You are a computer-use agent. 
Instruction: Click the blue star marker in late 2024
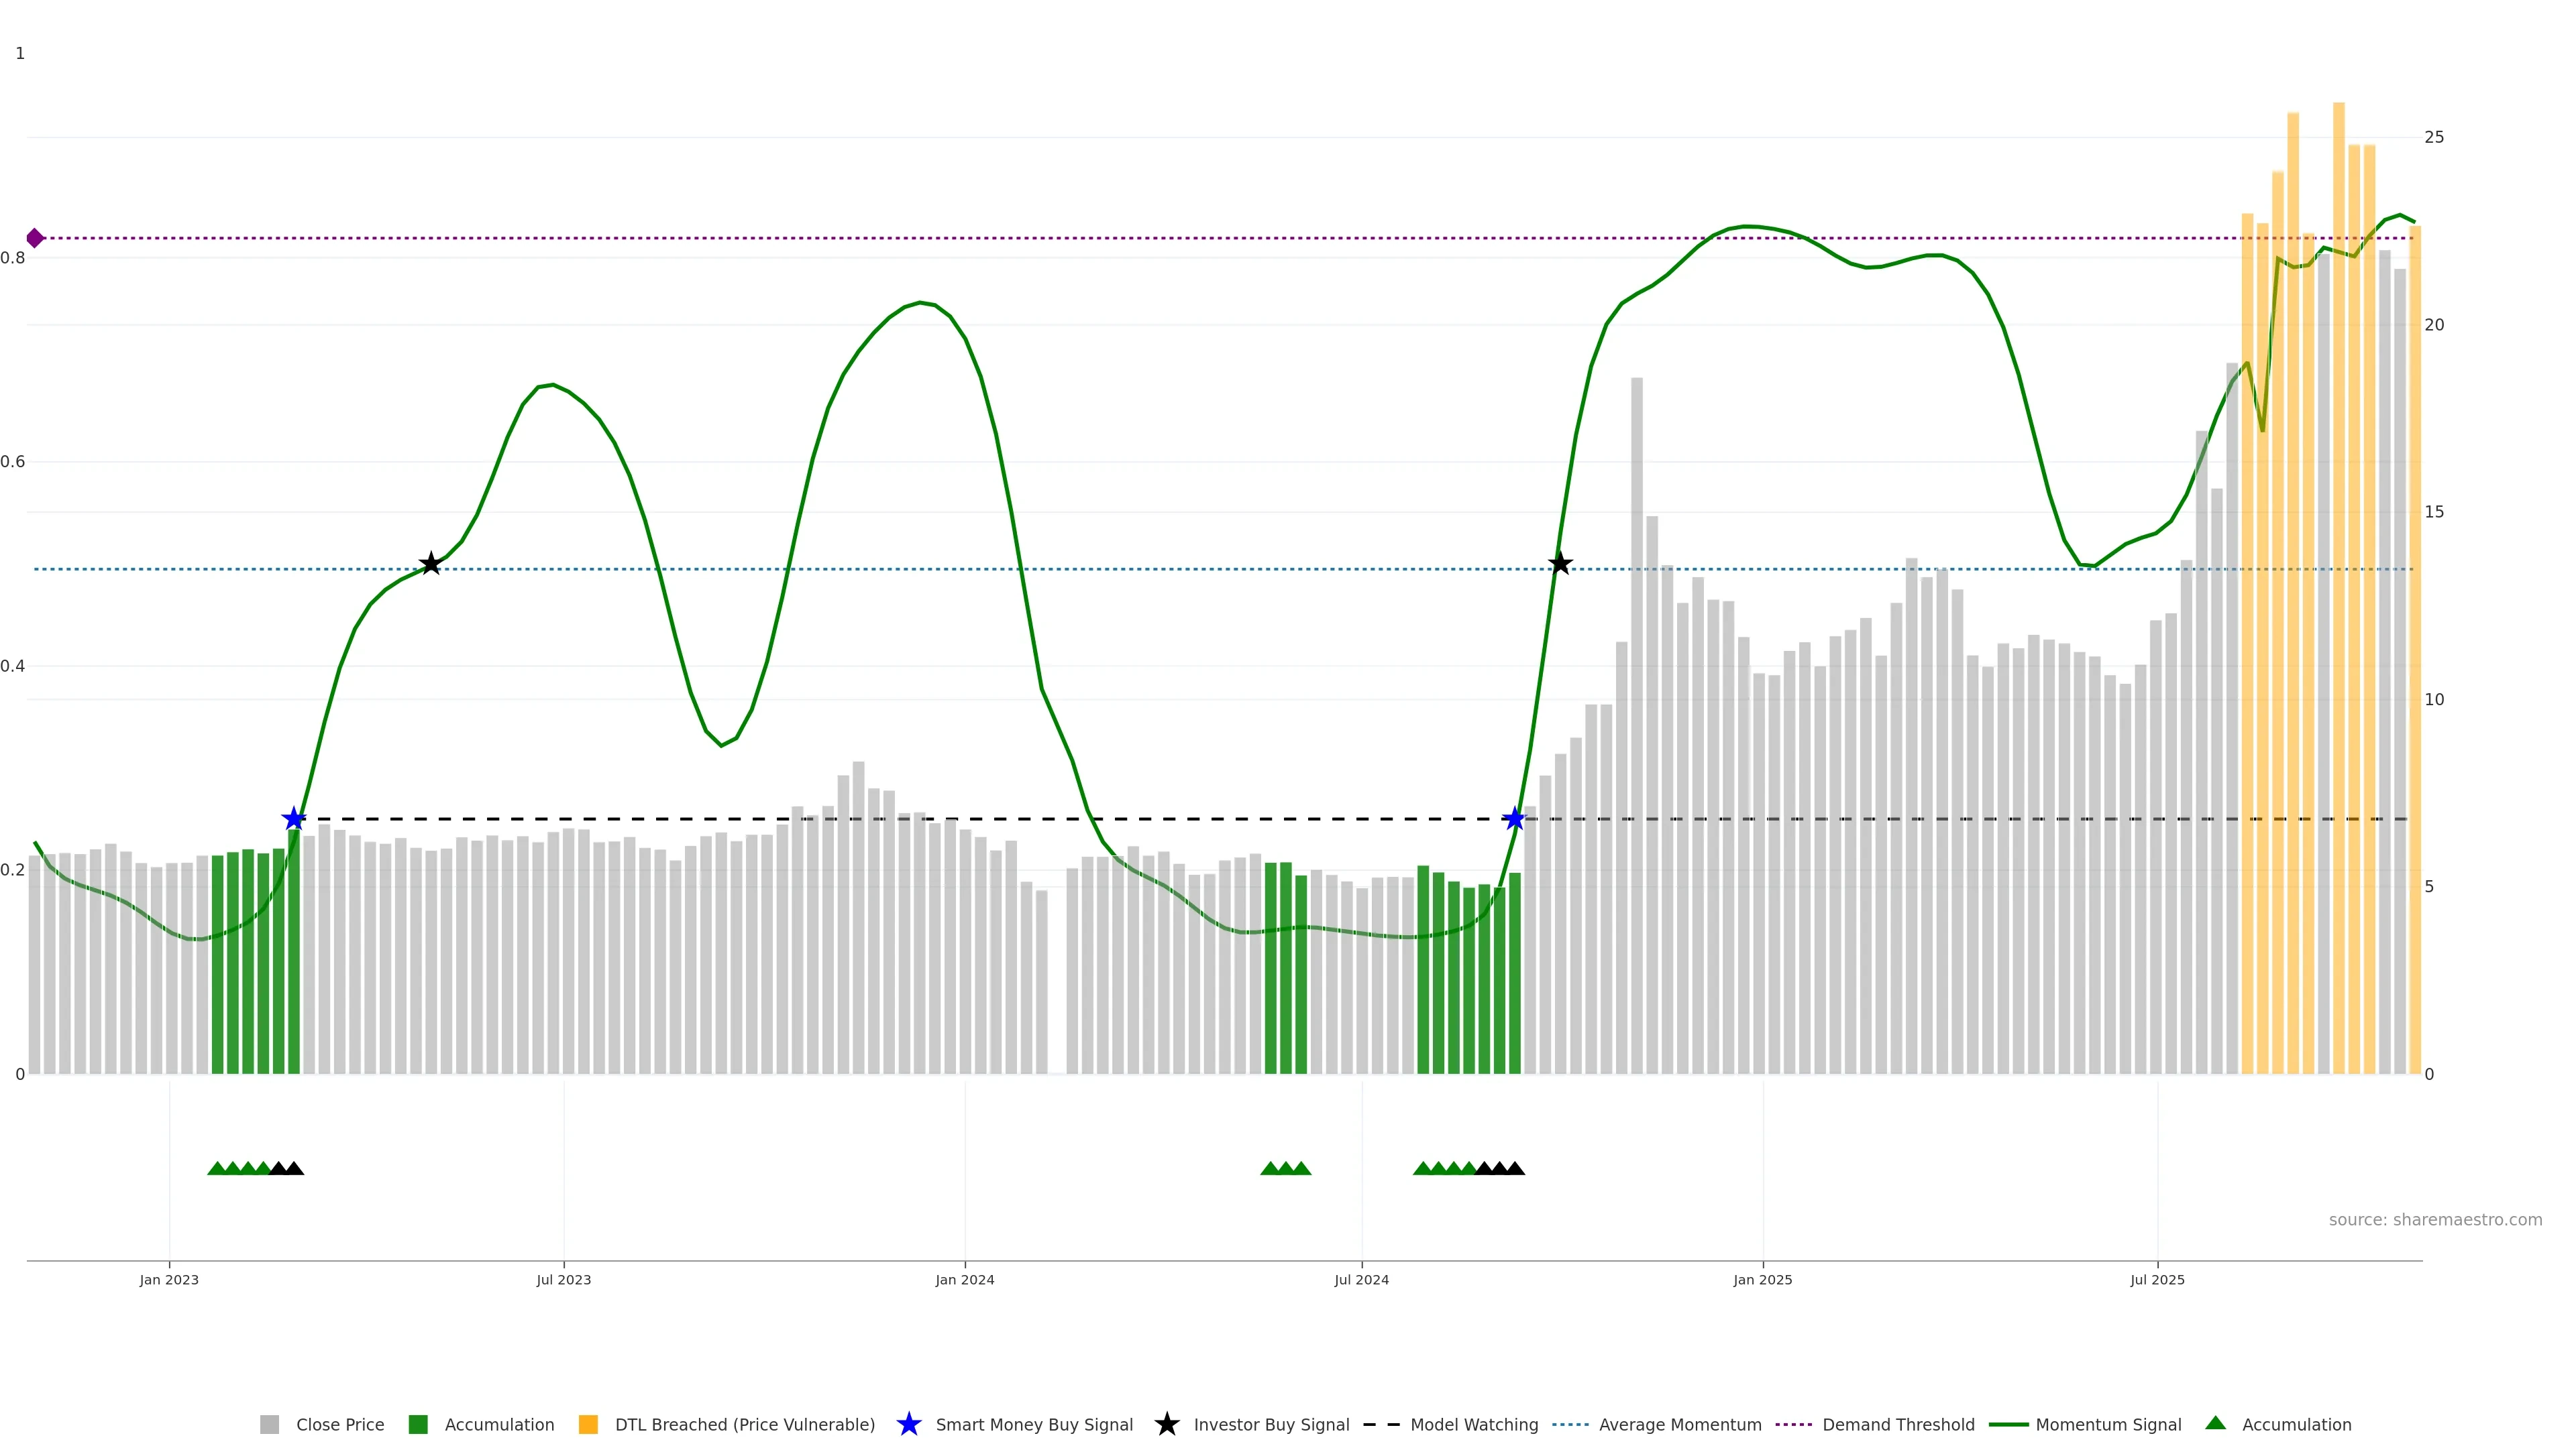1514,819
